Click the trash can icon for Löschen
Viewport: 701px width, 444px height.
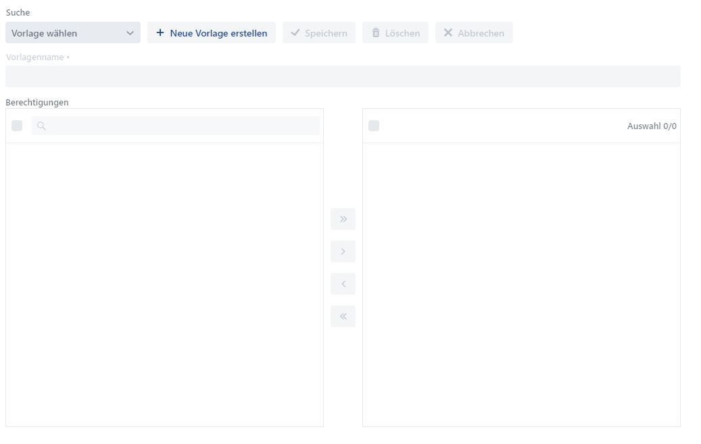click(376, 32)
